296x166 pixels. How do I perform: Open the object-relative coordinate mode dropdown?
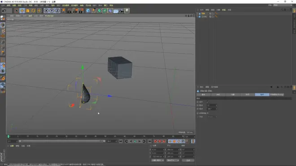click(157, 160)
